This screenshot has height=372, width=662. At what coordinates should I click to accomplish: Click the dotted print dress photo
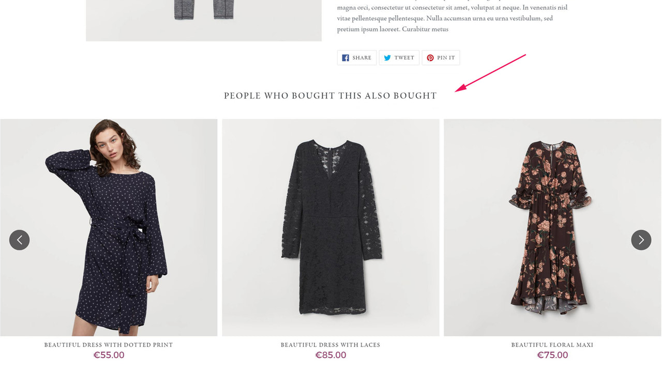[x=109, y=226]
